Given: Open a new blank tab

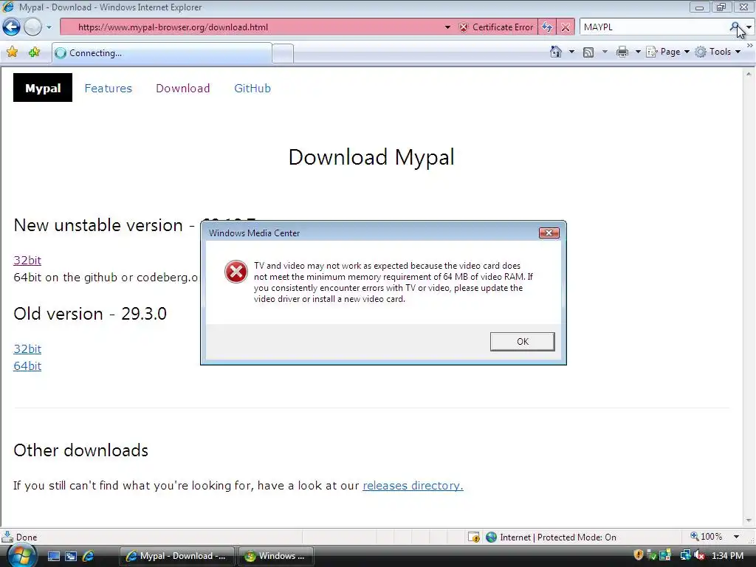Looking at the screenshot, I should pyautogui.click(x=283, y=53).
